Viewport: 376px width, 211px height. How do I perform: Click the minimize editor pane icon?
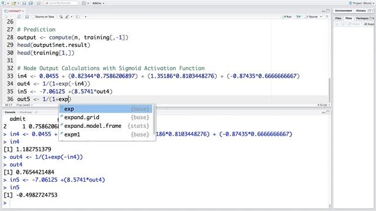(x=324, y=11)
